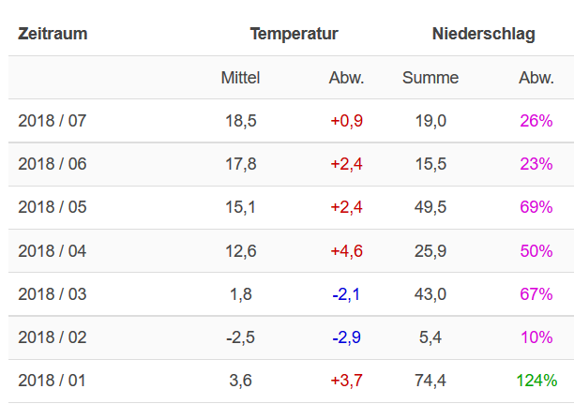Click the Mittel temperature subheader
574x404 pixels.
(240, 78)
